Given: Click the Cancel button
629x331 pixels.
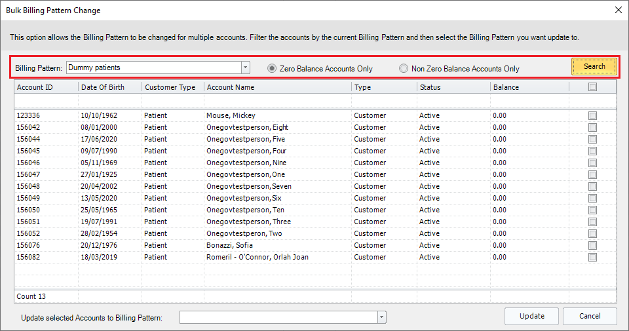Looking at the screenshot, I should [x=590, y=316].
